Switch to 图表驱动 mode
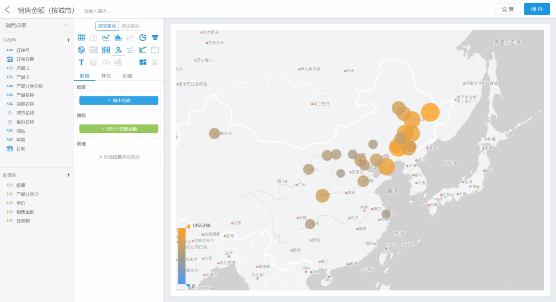Image resolution: width=556 pixels, height=302 pixels. point(107,26)
